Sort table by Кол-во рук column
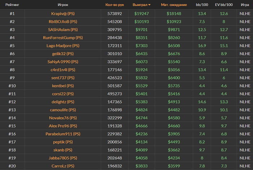253x170 pixels. point(115,5)
